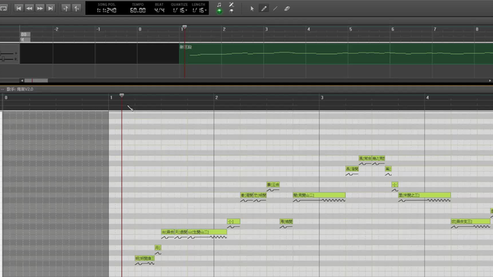
Task: Open the LENGTH 1/16 dropdown
Action: pyautogui.click(x=199, y=10)
